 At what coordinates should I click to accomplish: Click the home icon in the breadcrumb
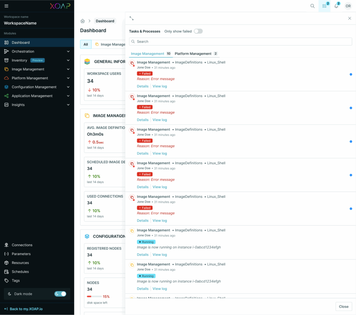82,21
